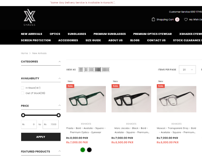Select the five-column grid view

coord(105,70)
